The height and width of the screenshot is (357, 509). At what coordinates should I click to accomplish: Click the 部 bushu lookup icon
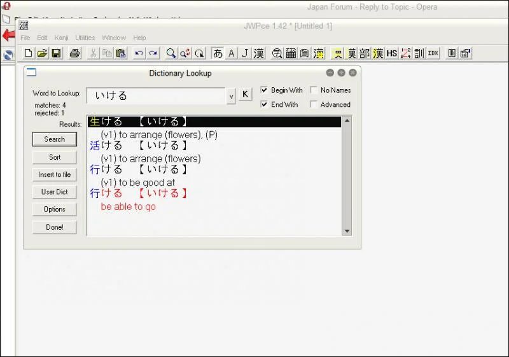point(365,53)
